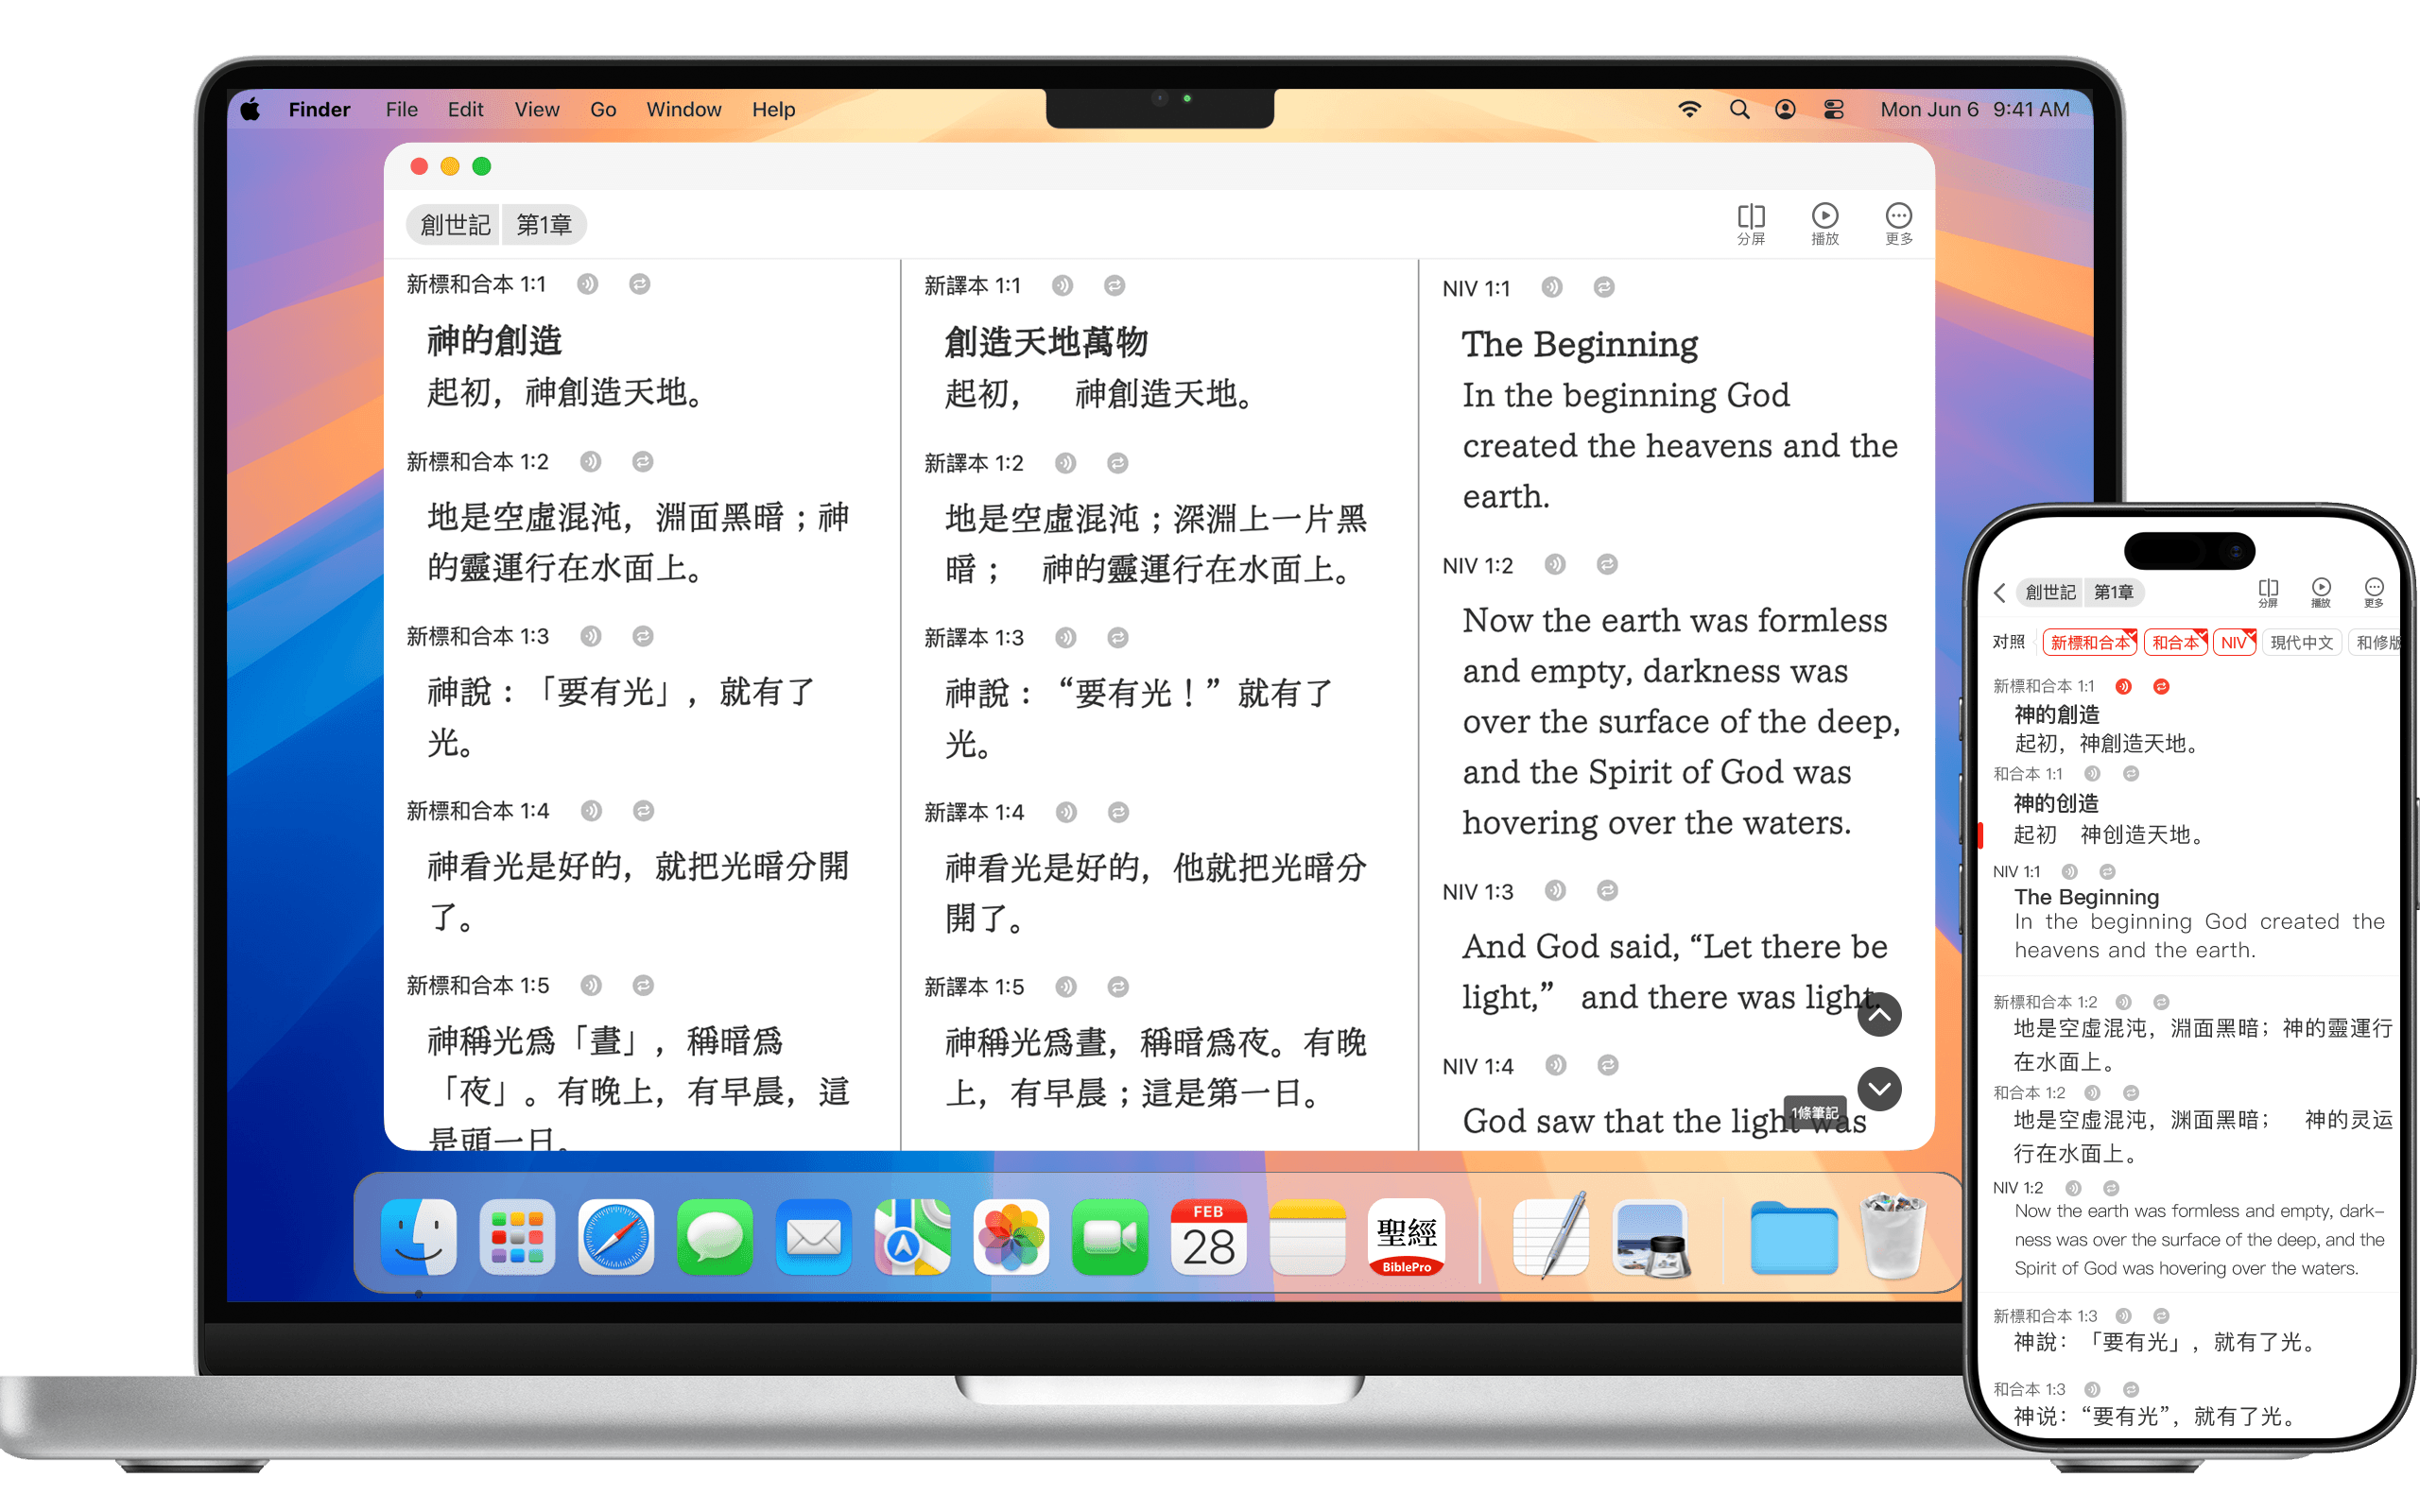Toggle 現代中文 comparison tag on iPhone
The width and height of the screenshot is (2420, 1512).
coord(2302,643)
